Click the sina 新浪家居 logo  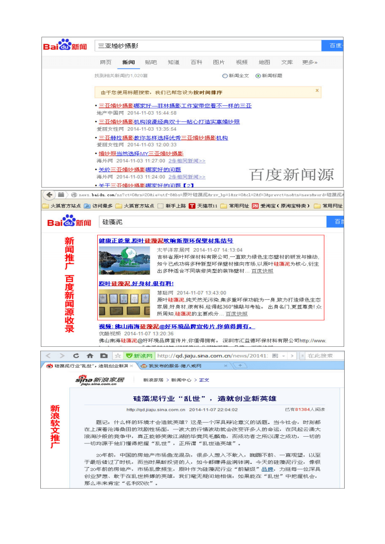[100, 380]
